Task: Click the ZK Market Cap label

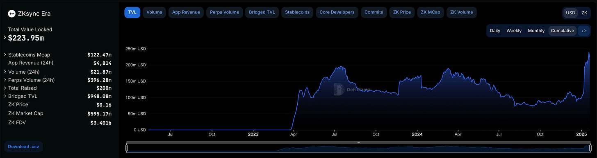Action: (x=26, y=113)
